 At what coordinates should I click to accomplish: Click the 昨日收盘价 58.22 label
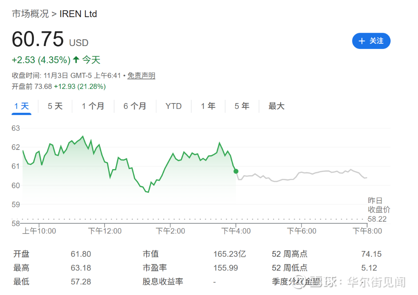(378, 209)
